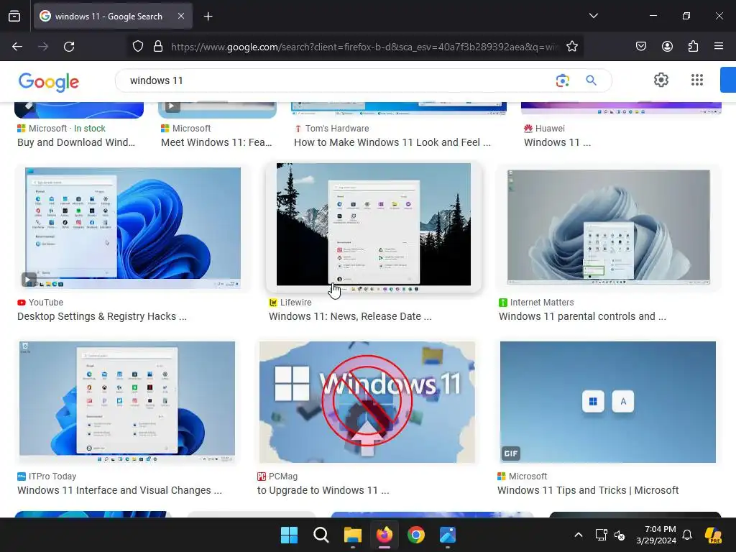Open the Extensions puzzle icon

693,47
